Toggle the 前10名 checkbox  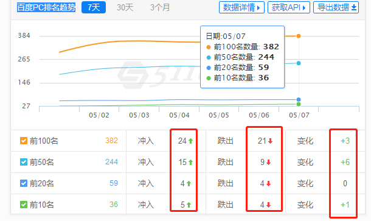24,205
